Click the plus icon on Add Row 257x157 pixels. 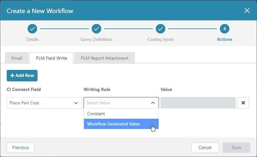tap(12, 76)
